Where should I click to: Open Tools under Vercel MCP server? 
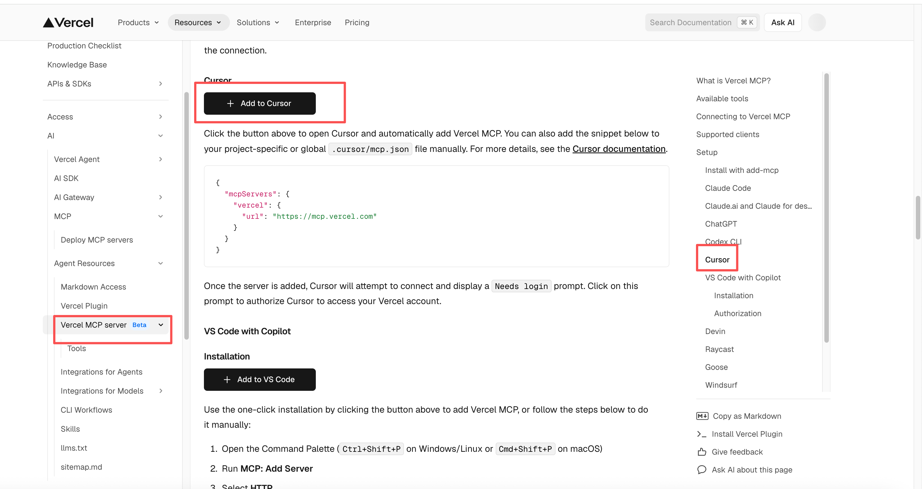click(77, 348)
